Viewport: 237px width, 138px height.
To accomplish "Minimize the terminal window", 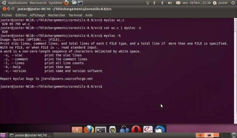I will (x=9, y=9).
